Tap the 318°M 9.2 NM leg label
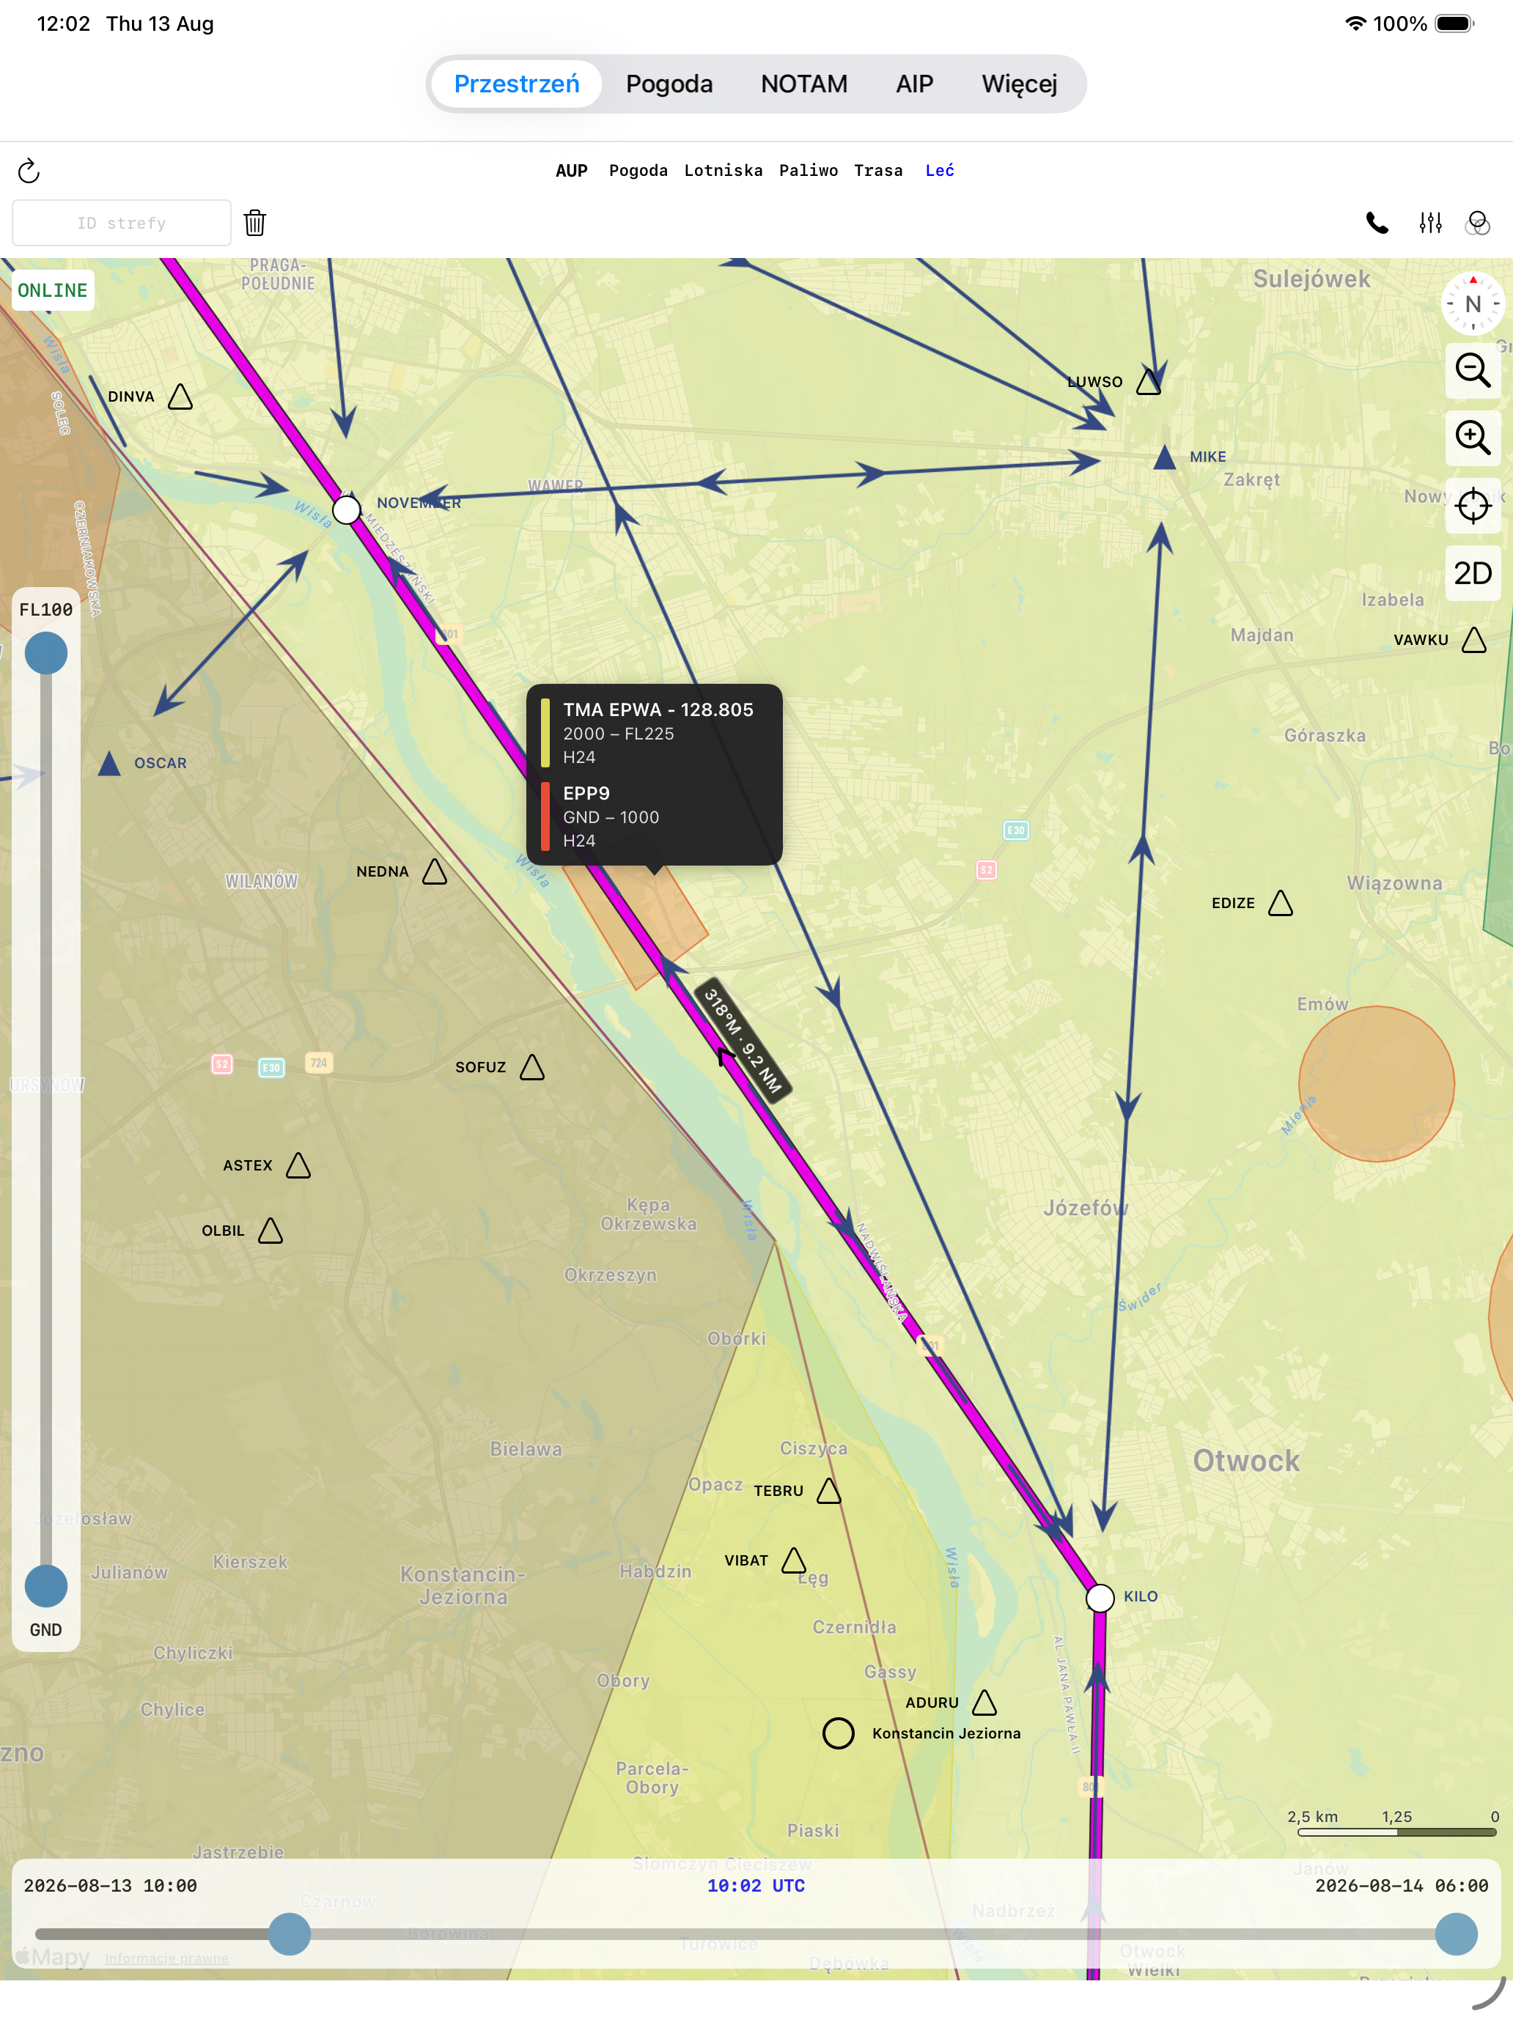 click(743, 1039)
